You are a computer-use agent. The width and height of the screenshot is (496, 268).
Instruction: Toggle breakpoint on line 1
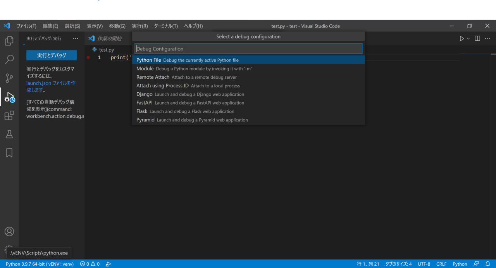coord(88,57)
